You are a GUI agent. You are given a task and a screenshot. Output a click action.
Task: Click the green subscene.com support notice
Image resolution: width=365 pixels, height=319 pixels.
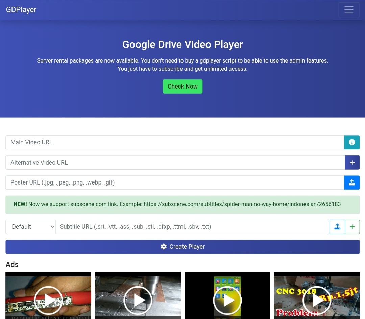tap(182, 204)
